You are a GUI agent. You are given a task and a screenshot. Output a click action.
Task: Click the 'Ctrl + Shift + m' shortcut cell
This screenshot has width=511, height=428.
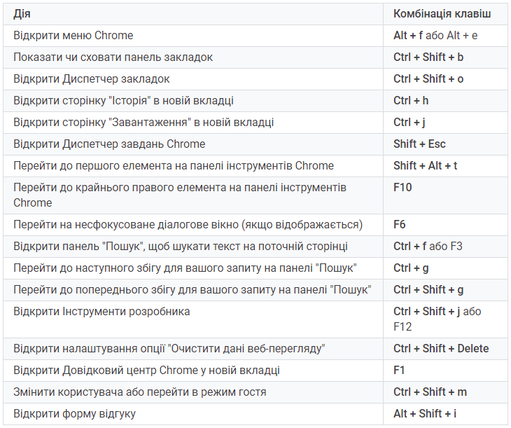445,392
